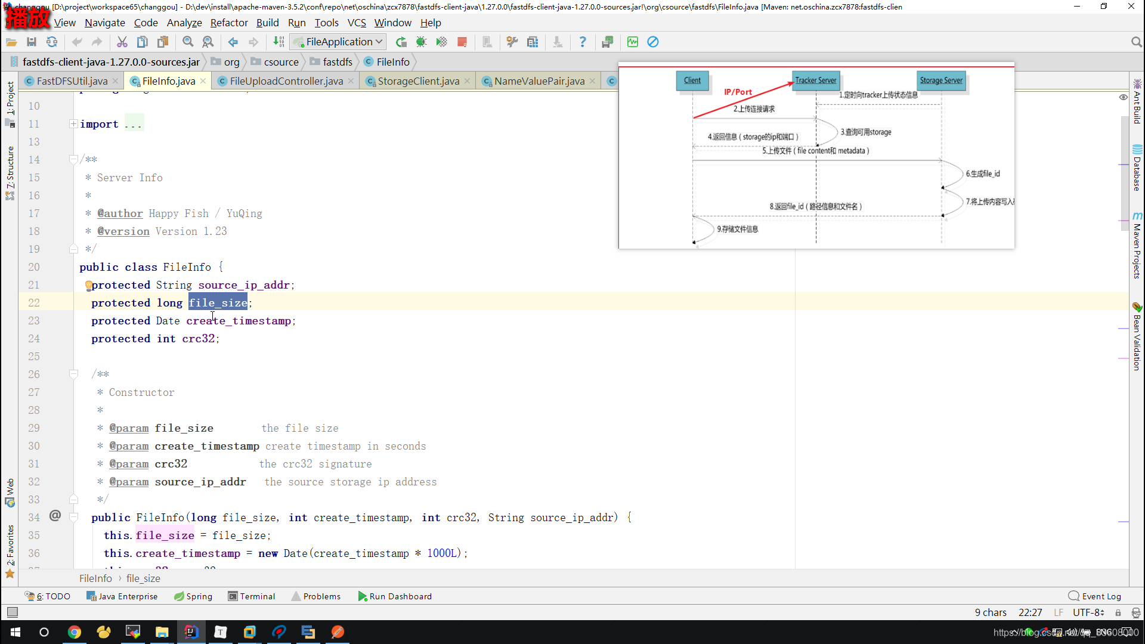Open the LF line separator selector
This screenshot has height=644, width=1145.
(1059, 612)
